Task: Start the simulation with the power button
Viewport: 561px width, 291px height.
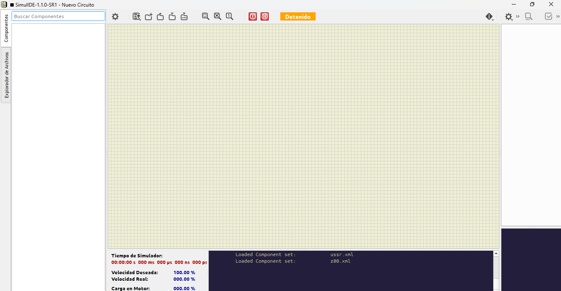Action: pos(253,16)
